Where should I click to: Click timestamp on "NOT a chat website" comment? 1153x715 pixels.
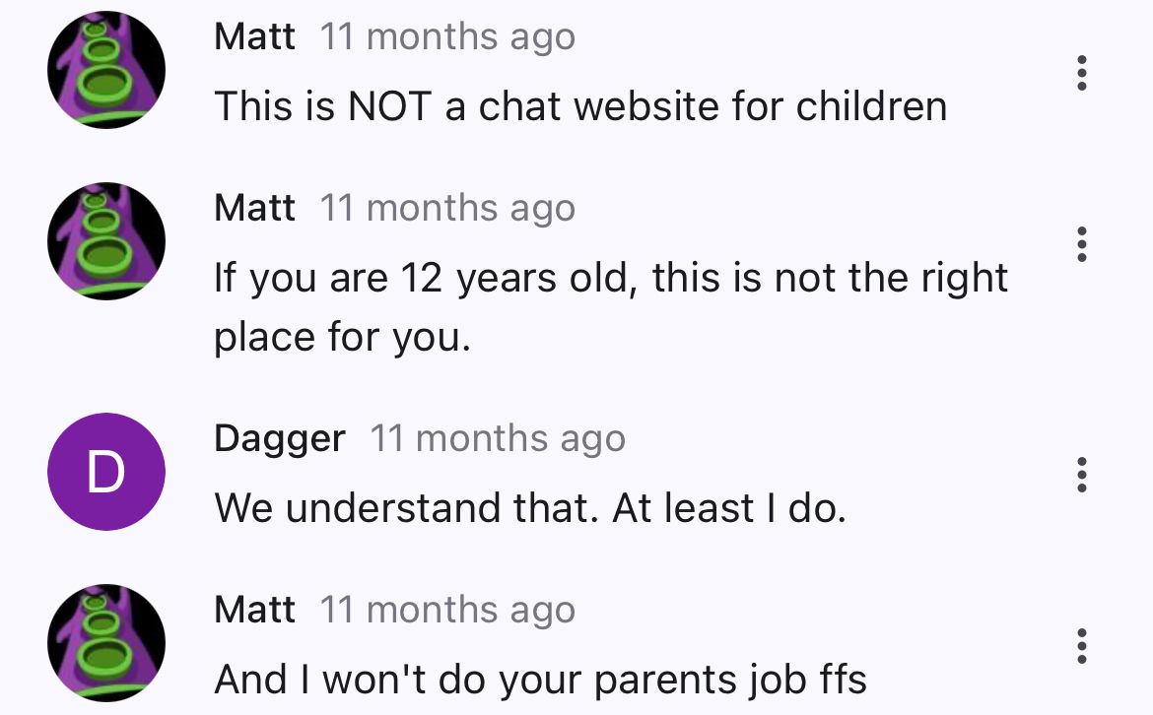[x=447, y=37]
